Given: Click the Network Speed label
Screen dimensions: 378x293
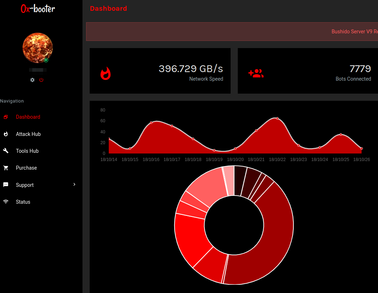Looking at the screenshot, I should [x=206, y=79].
